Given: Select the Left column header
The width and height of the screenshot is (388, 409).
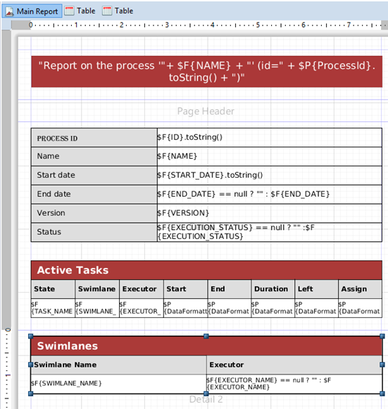Looking at the screenshot, I should point(317,289).
